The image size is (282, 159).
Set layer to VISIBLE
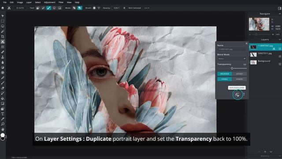pyautogui.click(x=224, y=79)
